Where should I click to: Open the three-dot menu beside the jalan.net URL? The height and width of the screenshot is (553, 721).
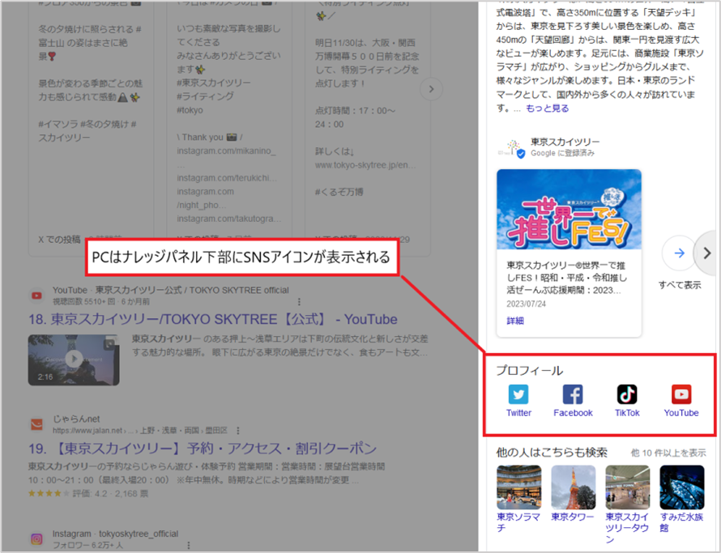237,431
